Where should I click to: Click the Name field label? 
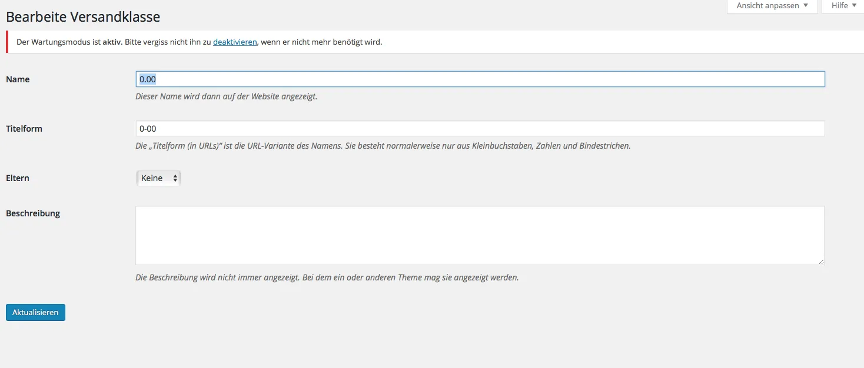pyautogui.click(x=18, y=79)
